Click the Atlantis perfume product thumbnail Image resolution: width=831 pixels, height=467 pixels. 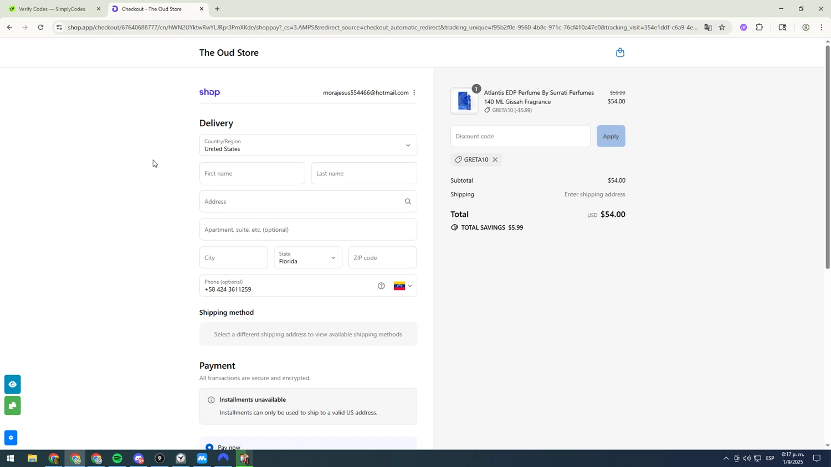pos(464,101)
